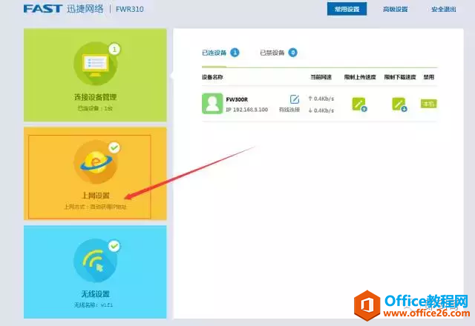Screen dimensions: 475x326
Task: Click the 安全退出 link
Action: tap(444, 10)
